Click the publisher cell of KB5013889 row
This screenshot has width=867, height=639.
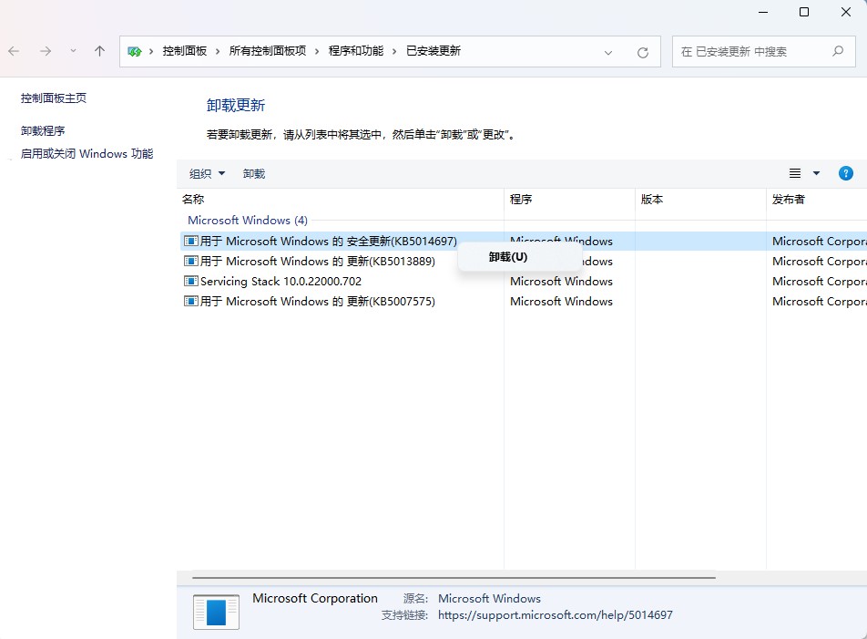819,261
